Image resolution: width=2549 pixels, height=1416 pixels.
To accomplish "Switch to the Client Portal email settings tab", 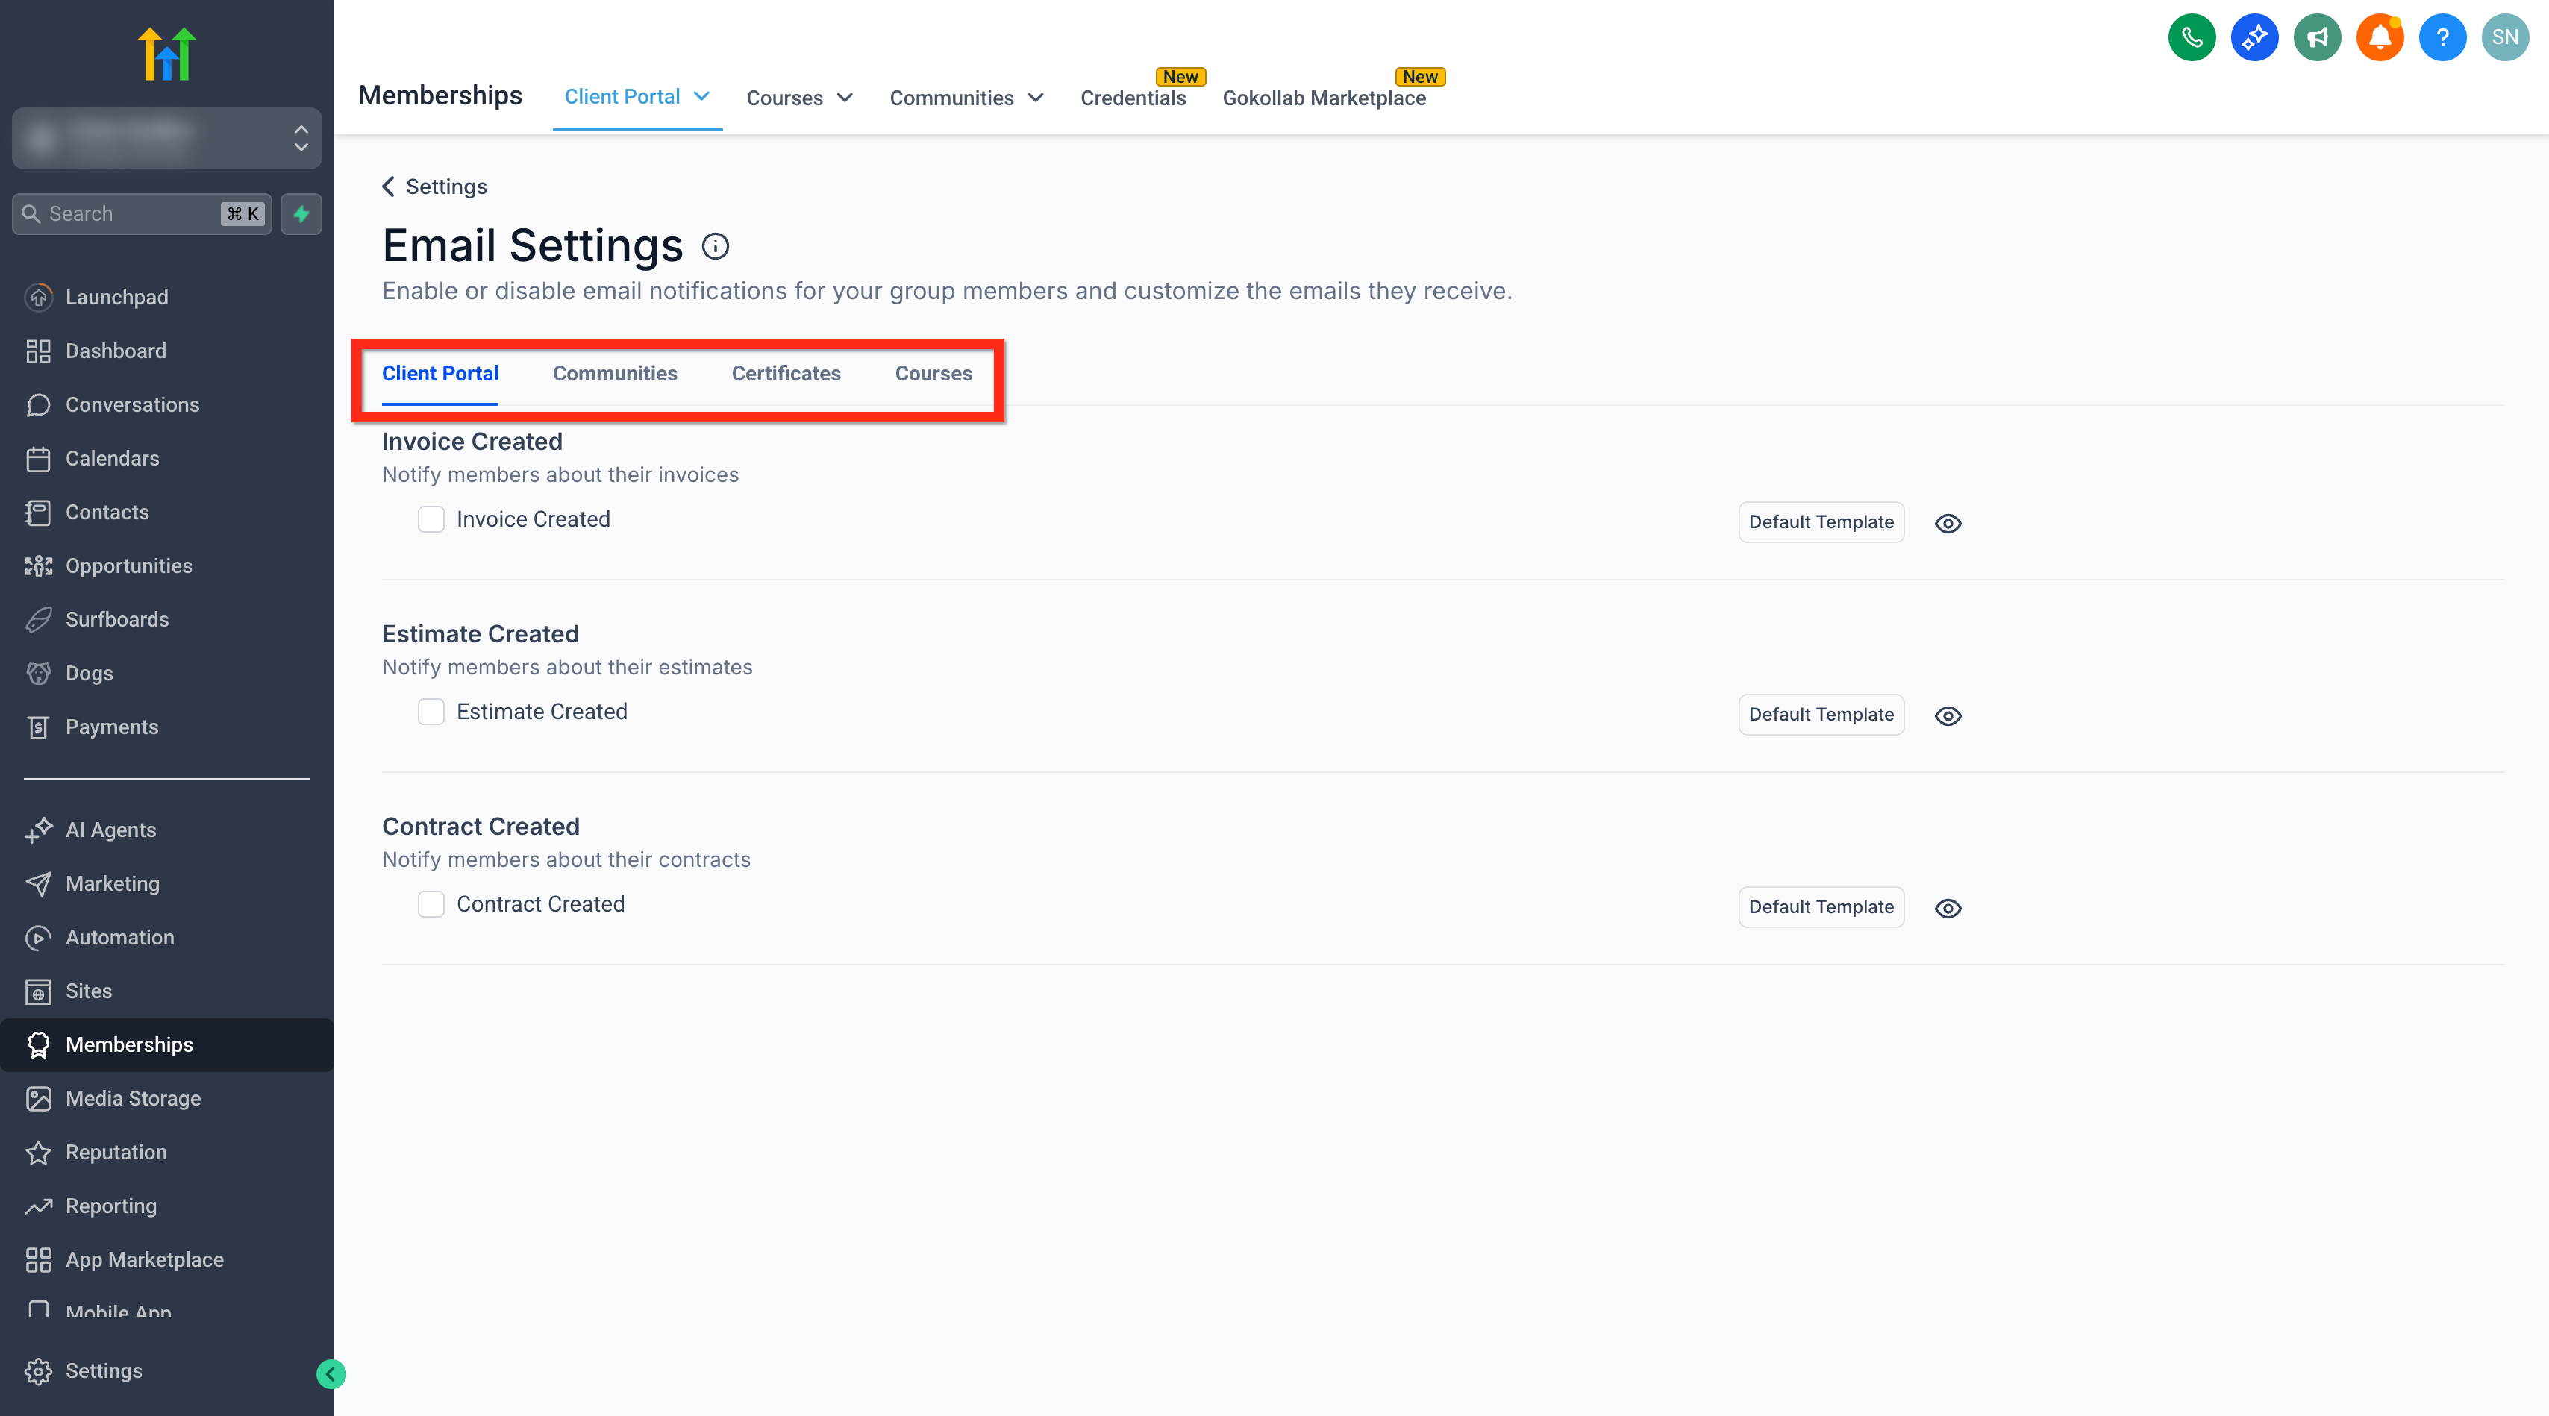I will coord(440,373).
